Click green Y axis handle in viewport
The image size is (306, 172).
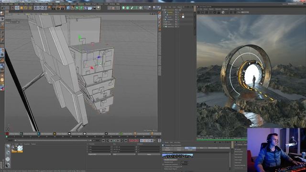(80, 37)
